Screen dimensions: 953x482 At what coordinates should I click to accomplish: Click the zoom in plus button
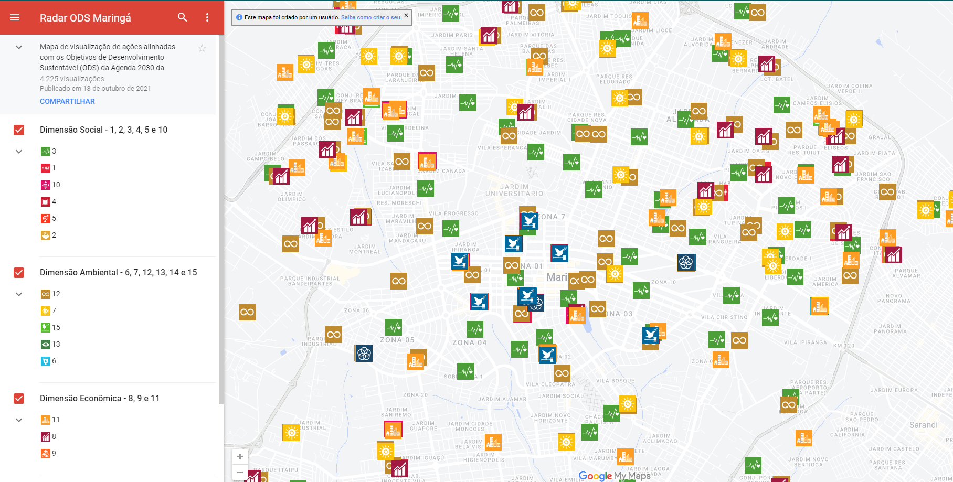click(240, 456)
